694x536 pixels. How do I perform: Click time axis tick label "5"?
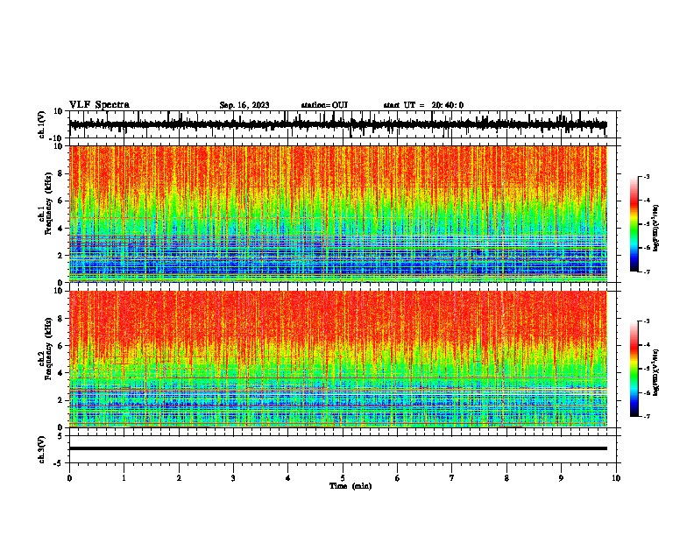click(343, 478)
